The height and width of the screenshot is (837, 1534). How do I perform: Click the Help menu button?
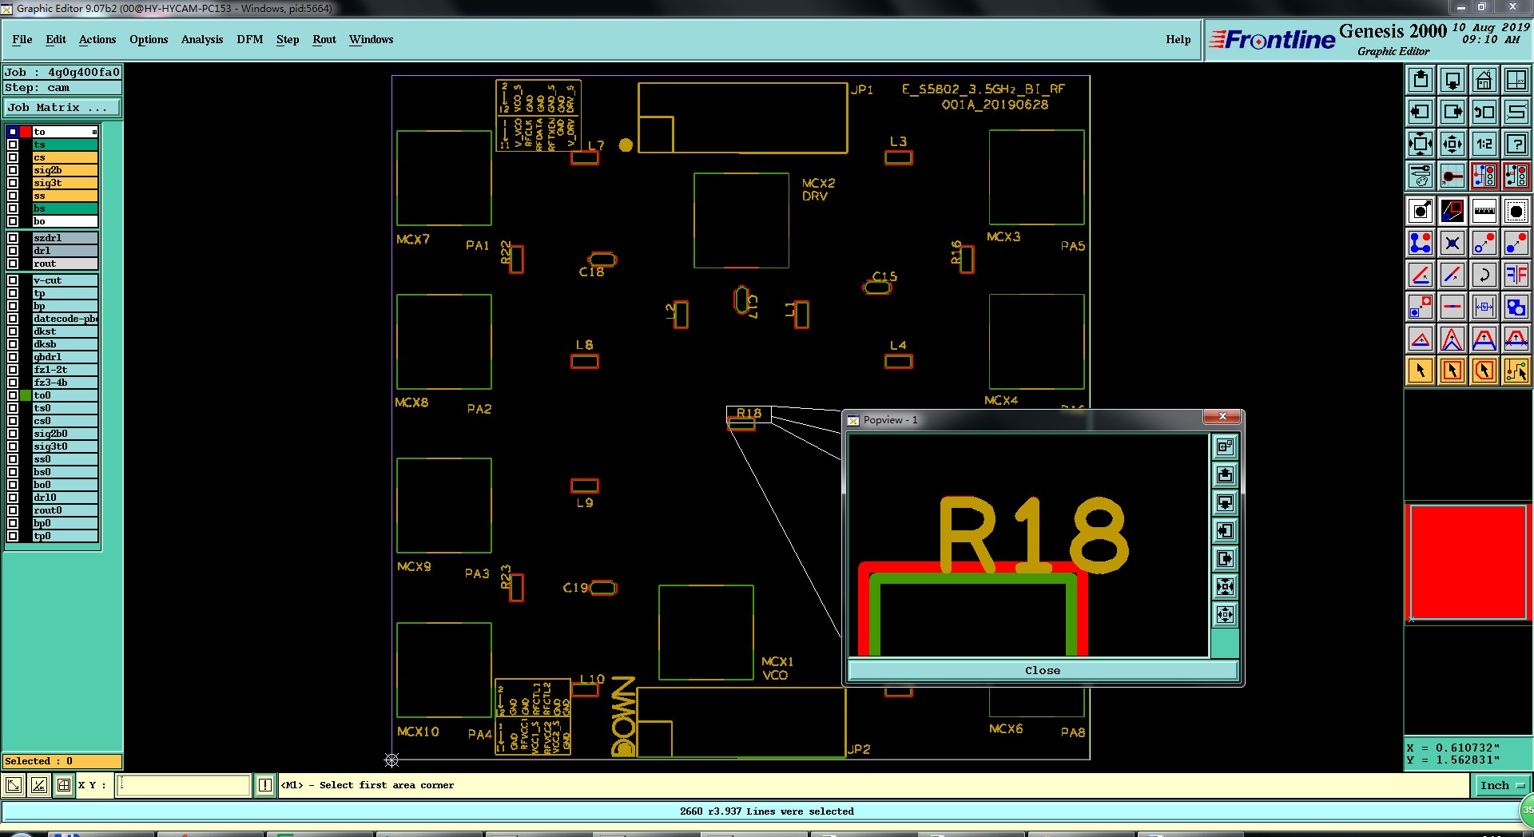tap(1178, 39)
